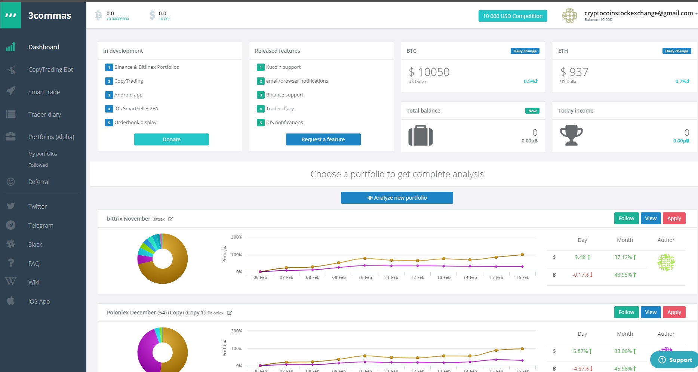Image resolution: width=698 pixels, height=372 pixels.
Task: Click BTC Daily change badge
Action: pyautogui.click(x=525, y=51)
